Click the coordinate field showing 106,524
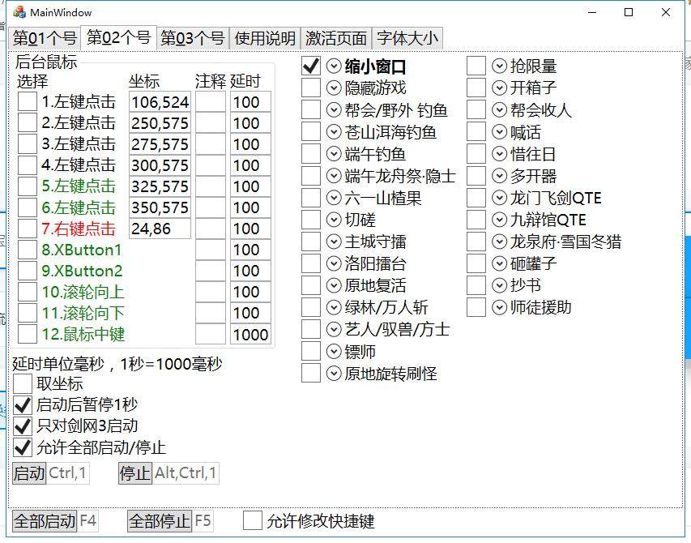Viewport: 691px width, 543px height. [x=160, y=102]
